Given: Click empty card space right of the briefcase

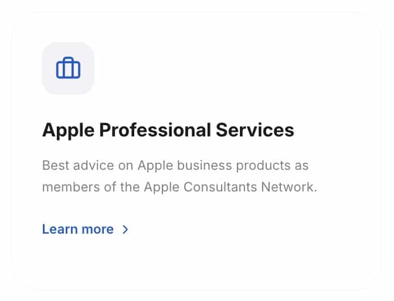Looking at the screenshot, I should click(235, 69).
